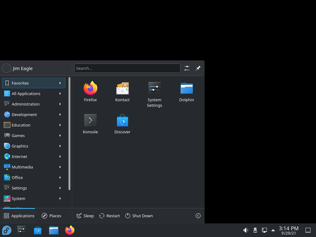Open the Graphics category
The height and width of the screenshot is (237, 316).
[x=34, y=146]
